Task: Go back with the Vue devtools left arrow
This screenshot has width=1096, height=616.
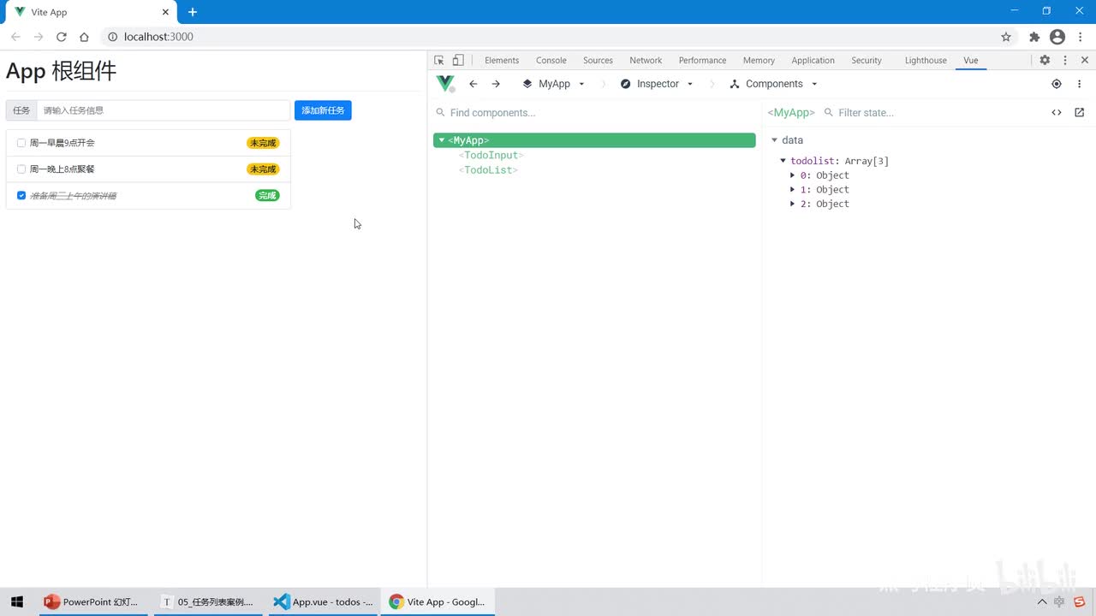Action: point(474,84)
